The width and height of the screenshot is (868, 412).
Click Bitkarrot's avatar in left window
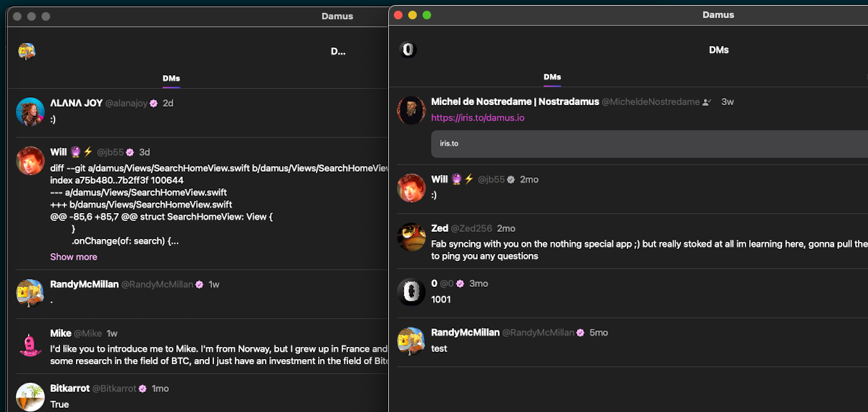coord(30,397)
